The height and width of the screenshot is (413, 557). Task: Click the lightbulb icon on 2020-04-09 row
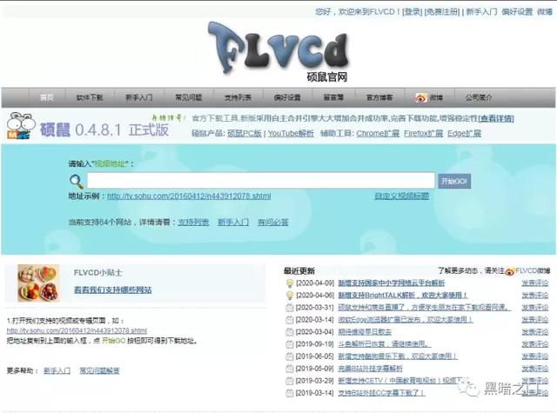(x=290, y=283)
